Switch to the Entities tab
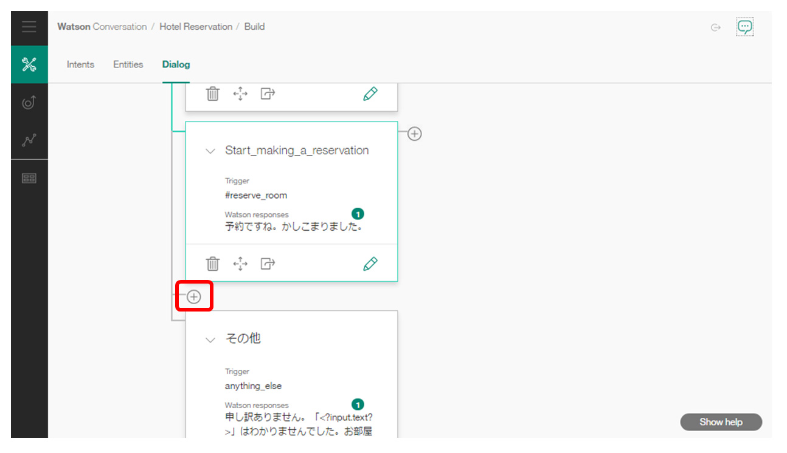The height and width of the screenshot is (453, 787). [128, 64]
